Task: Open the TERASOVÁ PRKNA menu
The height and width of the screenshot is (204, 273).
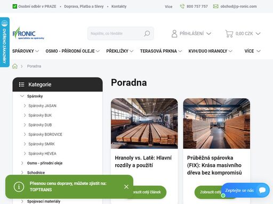Action: click(161, 51)
